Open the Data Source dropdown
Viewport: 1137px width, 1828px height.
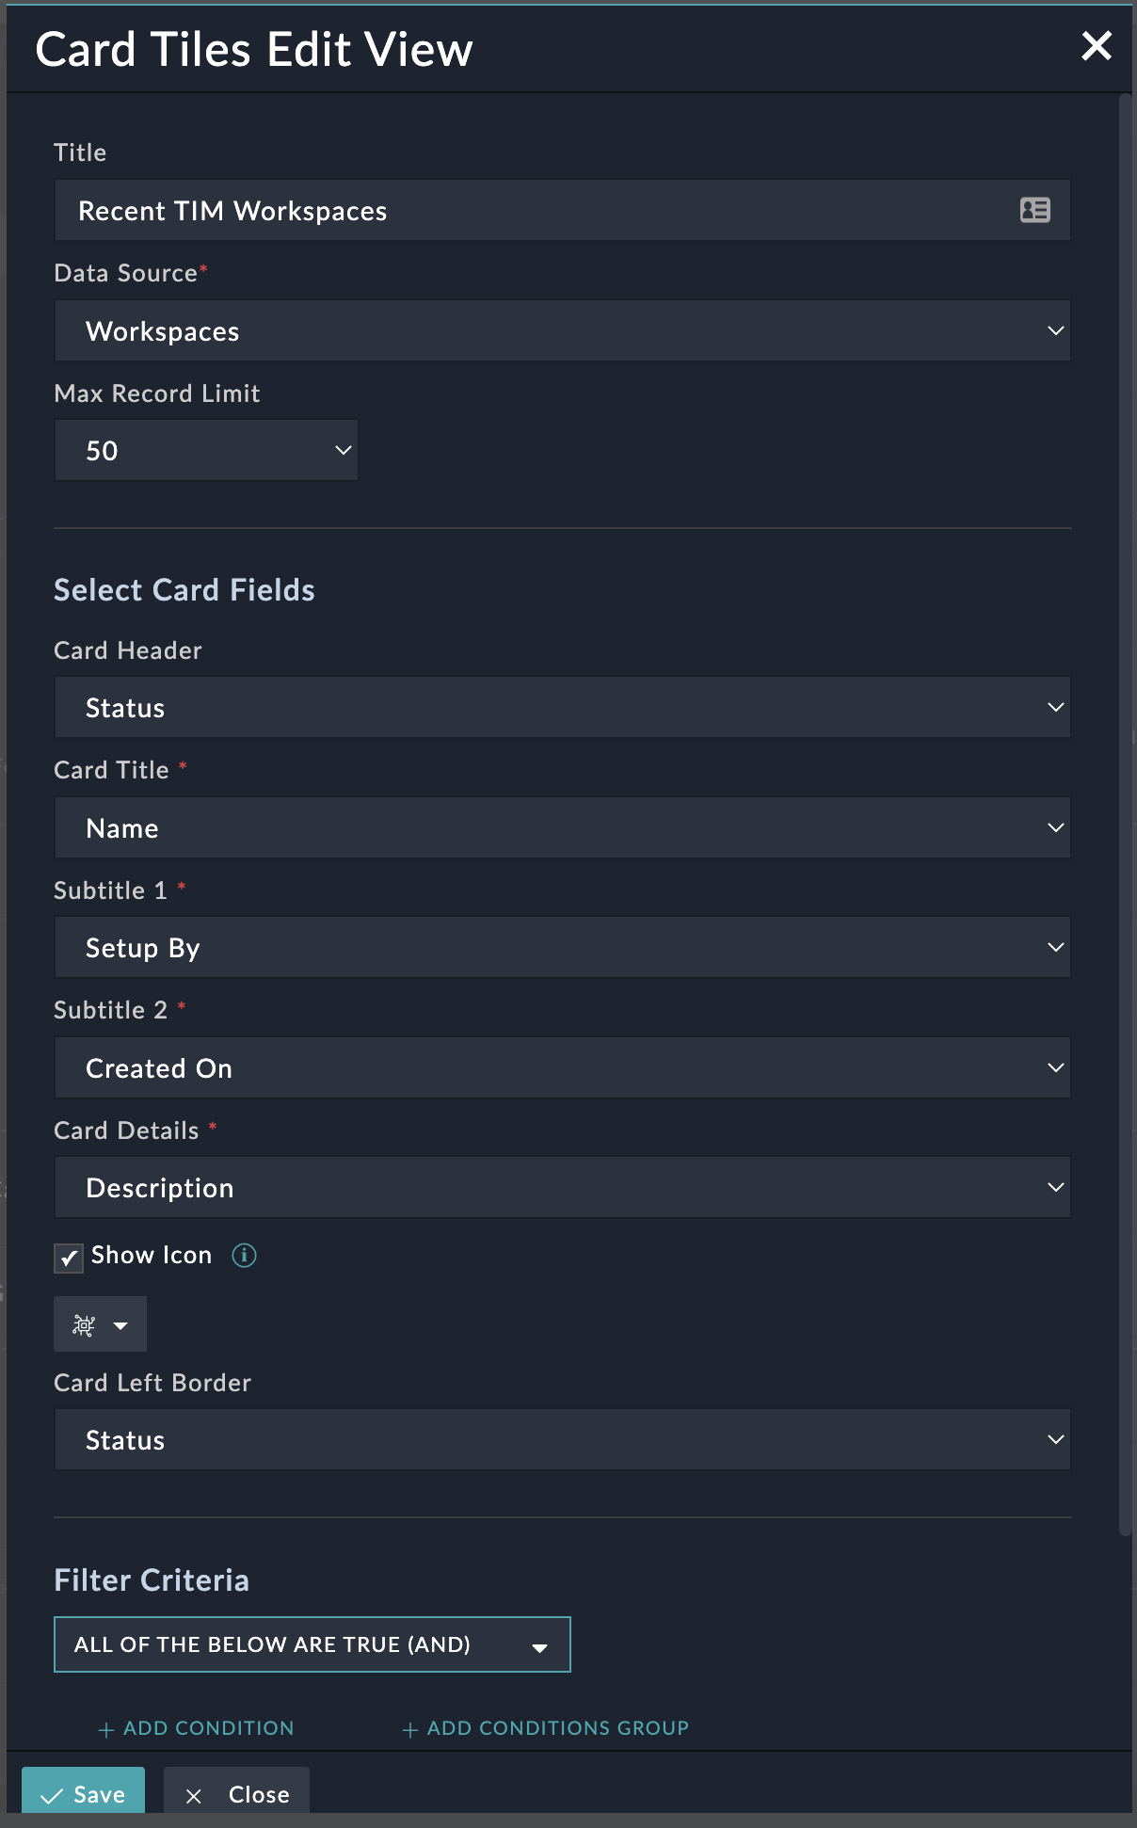pyautogui.click(x=562, y=331)
